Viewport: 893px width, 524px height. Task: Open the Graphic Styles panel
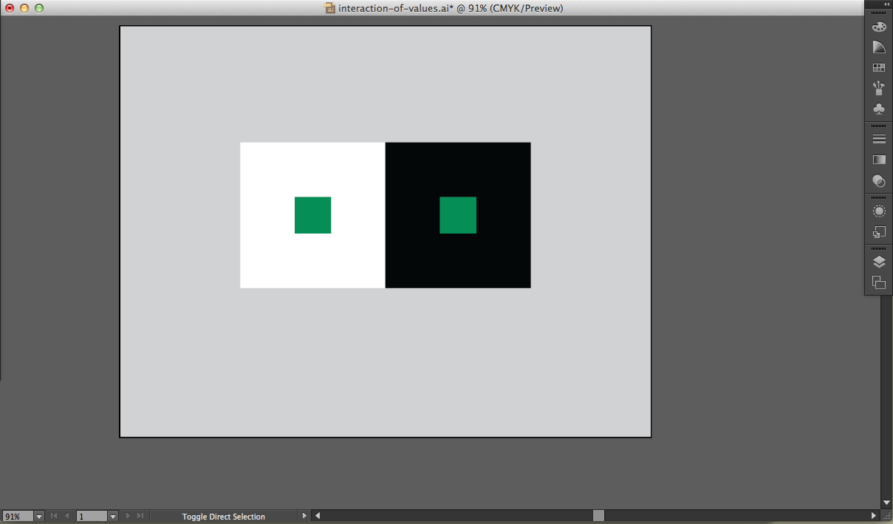tap(879, 232)
